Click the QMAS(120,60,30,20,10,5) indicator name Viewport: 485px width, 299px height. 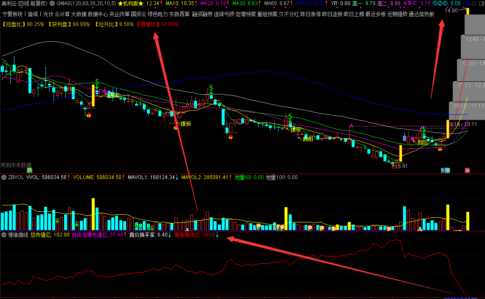[x=86, y=3]
